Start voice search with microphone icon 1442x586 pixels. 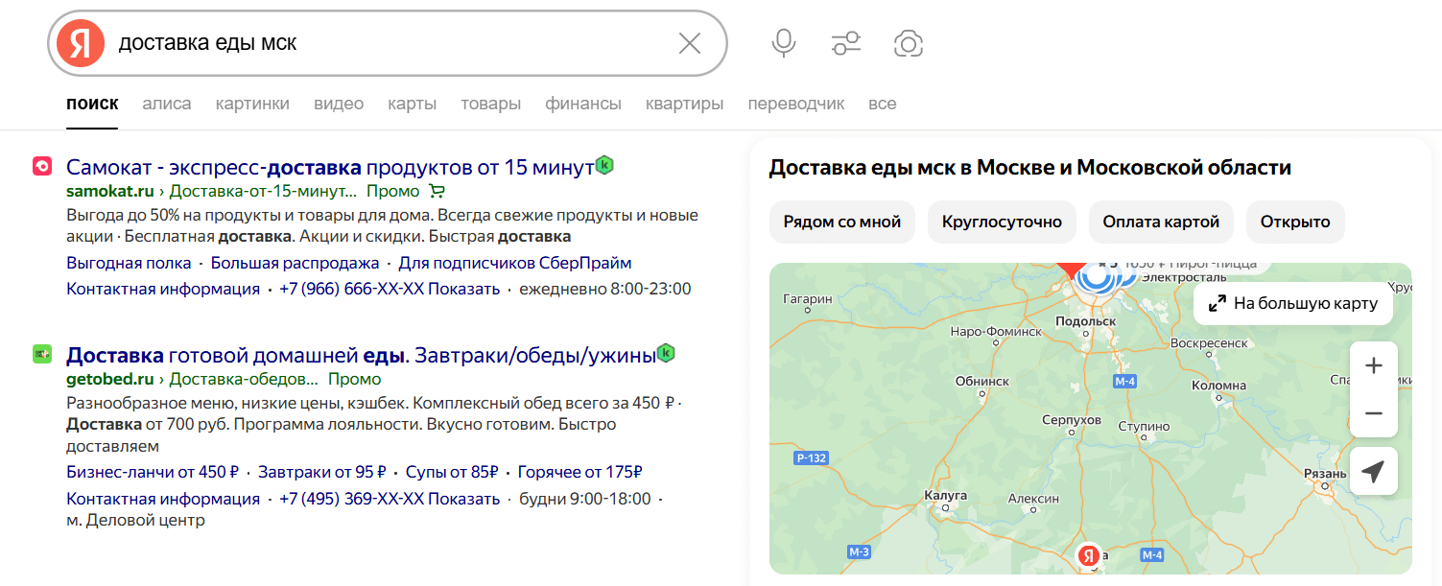784,43
